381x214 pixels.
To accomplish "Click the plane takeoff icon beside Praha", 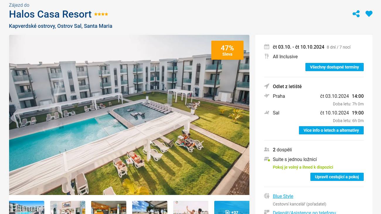I will click(x=267, y=96).
